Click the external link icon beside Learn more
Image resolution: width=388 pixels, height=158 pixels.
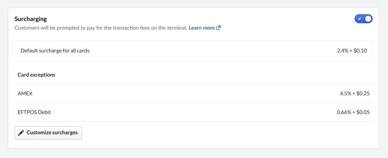point(219,28)
